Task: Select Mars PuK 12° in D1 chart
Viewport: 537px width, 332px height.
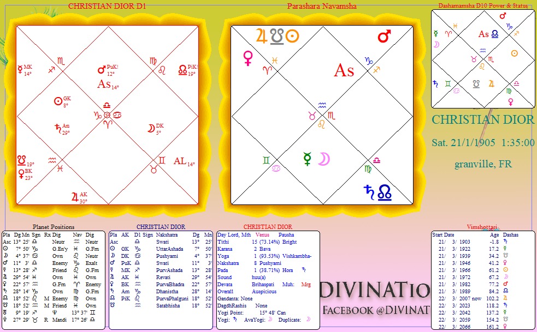Action: click(x=108, y=70)
